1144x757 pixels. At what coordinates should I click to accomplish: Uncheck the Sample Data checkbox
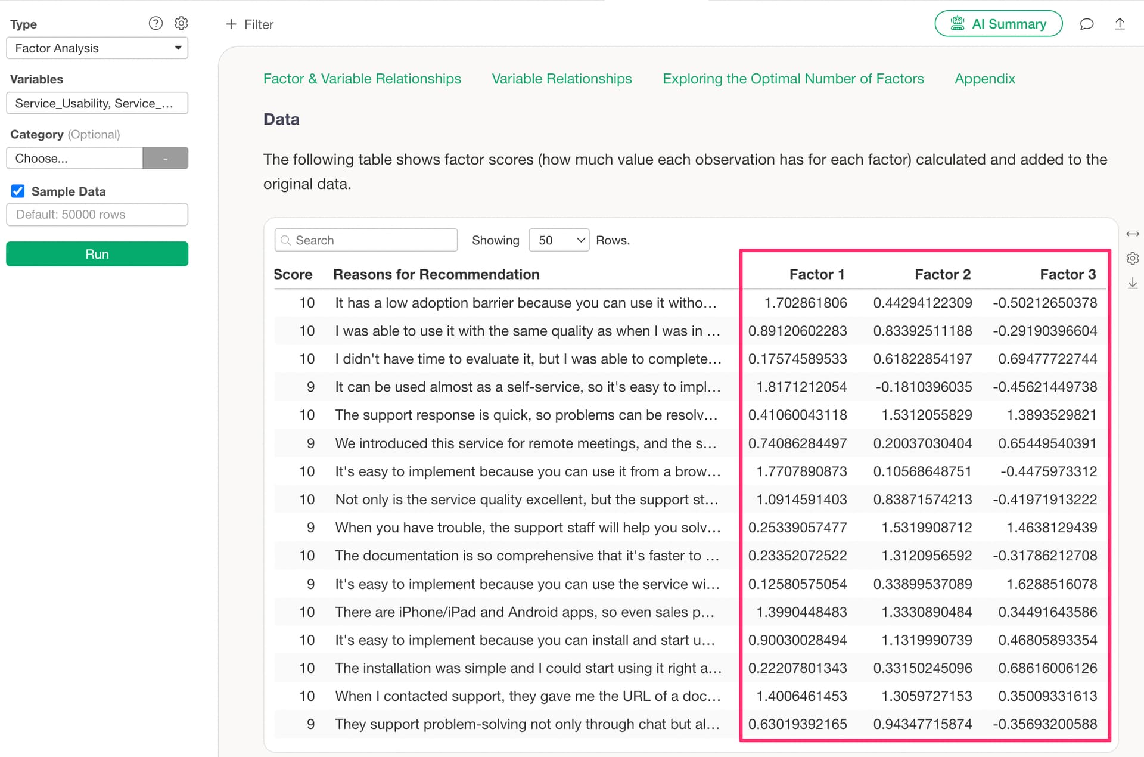pos(18,191)
